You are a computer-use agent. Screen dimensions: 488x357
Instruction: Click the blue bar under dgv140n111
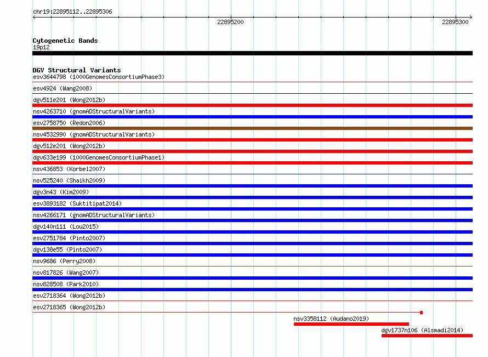pyautogui.click(x=252, y=232)
